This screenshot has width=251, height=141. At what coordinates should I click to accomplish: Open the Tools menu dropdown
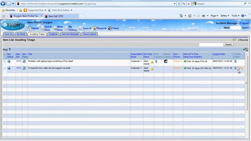[235, 16]
